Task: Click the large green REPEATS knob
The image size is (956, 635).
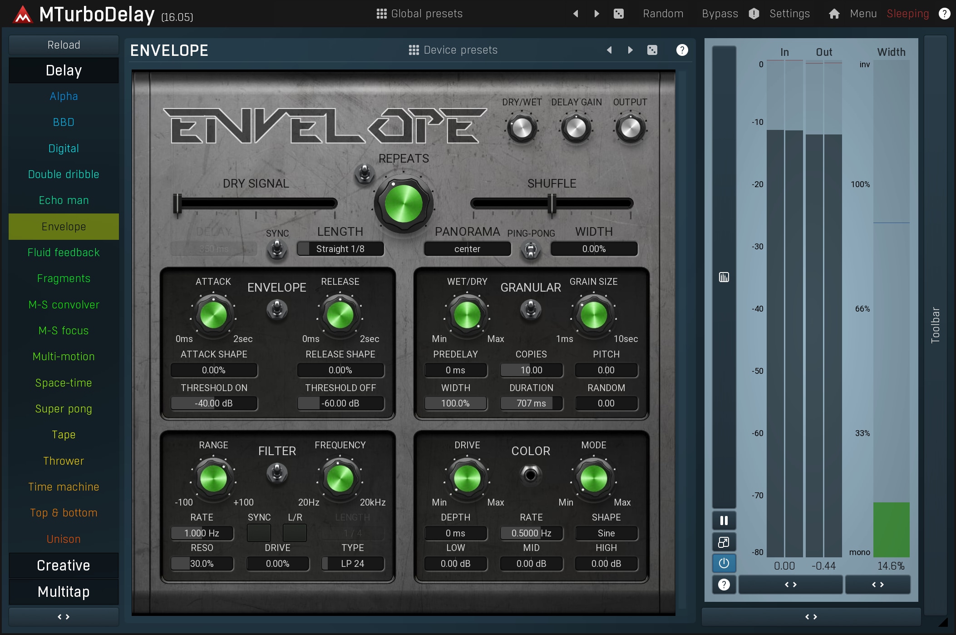Action: (403, 204)
